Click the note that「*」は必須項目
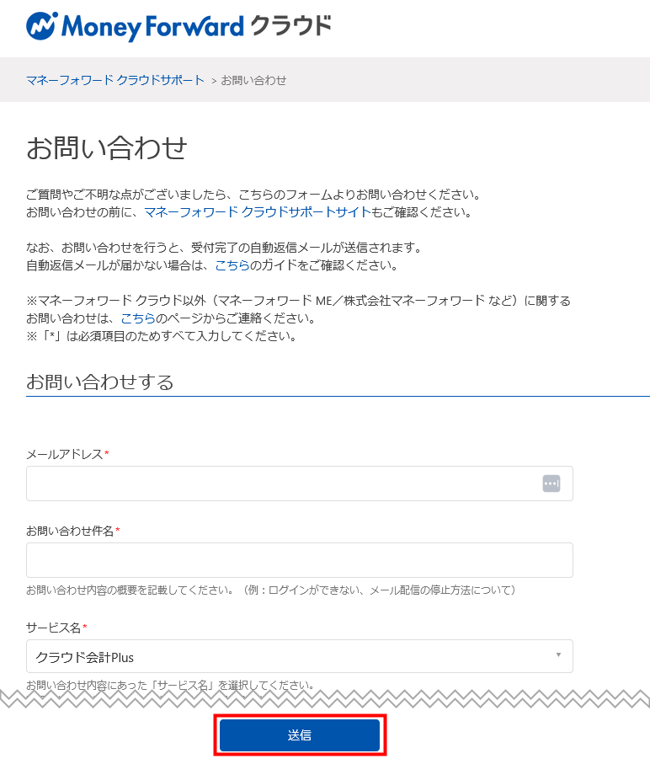 click(162, 336)
